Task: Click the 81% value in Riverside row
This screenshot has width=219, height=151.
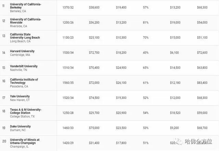Action: click(x=145, y=23)
